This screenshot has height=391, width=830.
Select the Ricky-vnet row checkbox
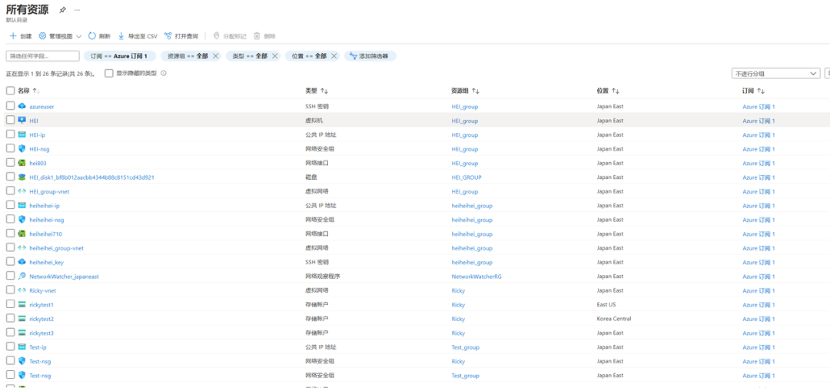(x=10, y=290)
